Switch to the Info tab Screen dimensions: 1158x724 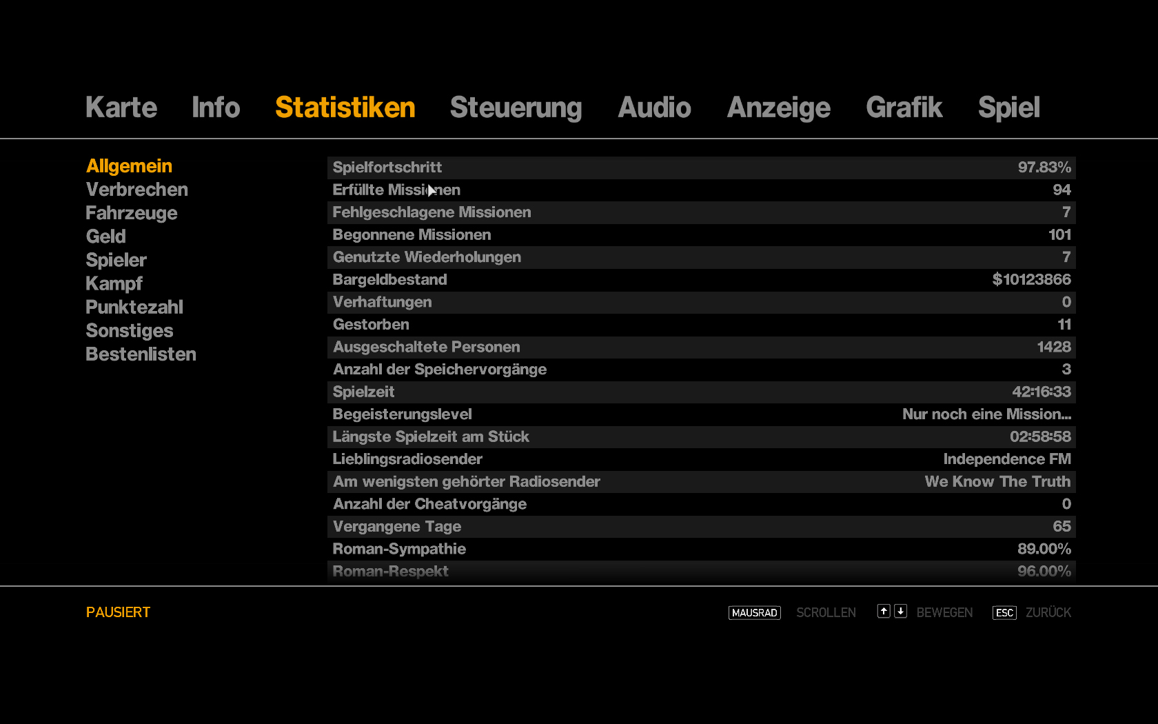tap(216, 108)
